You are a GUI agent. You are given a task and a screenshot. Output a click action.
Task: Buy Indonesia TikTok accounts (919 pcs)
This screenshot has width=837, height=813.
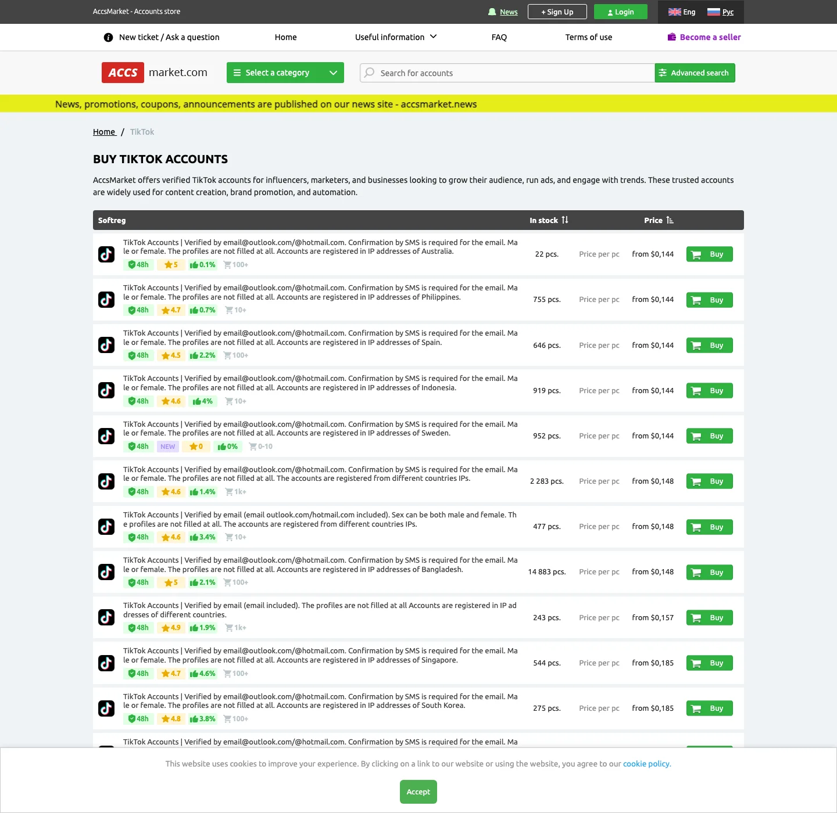pyautogui.click(x=710, y=390)
